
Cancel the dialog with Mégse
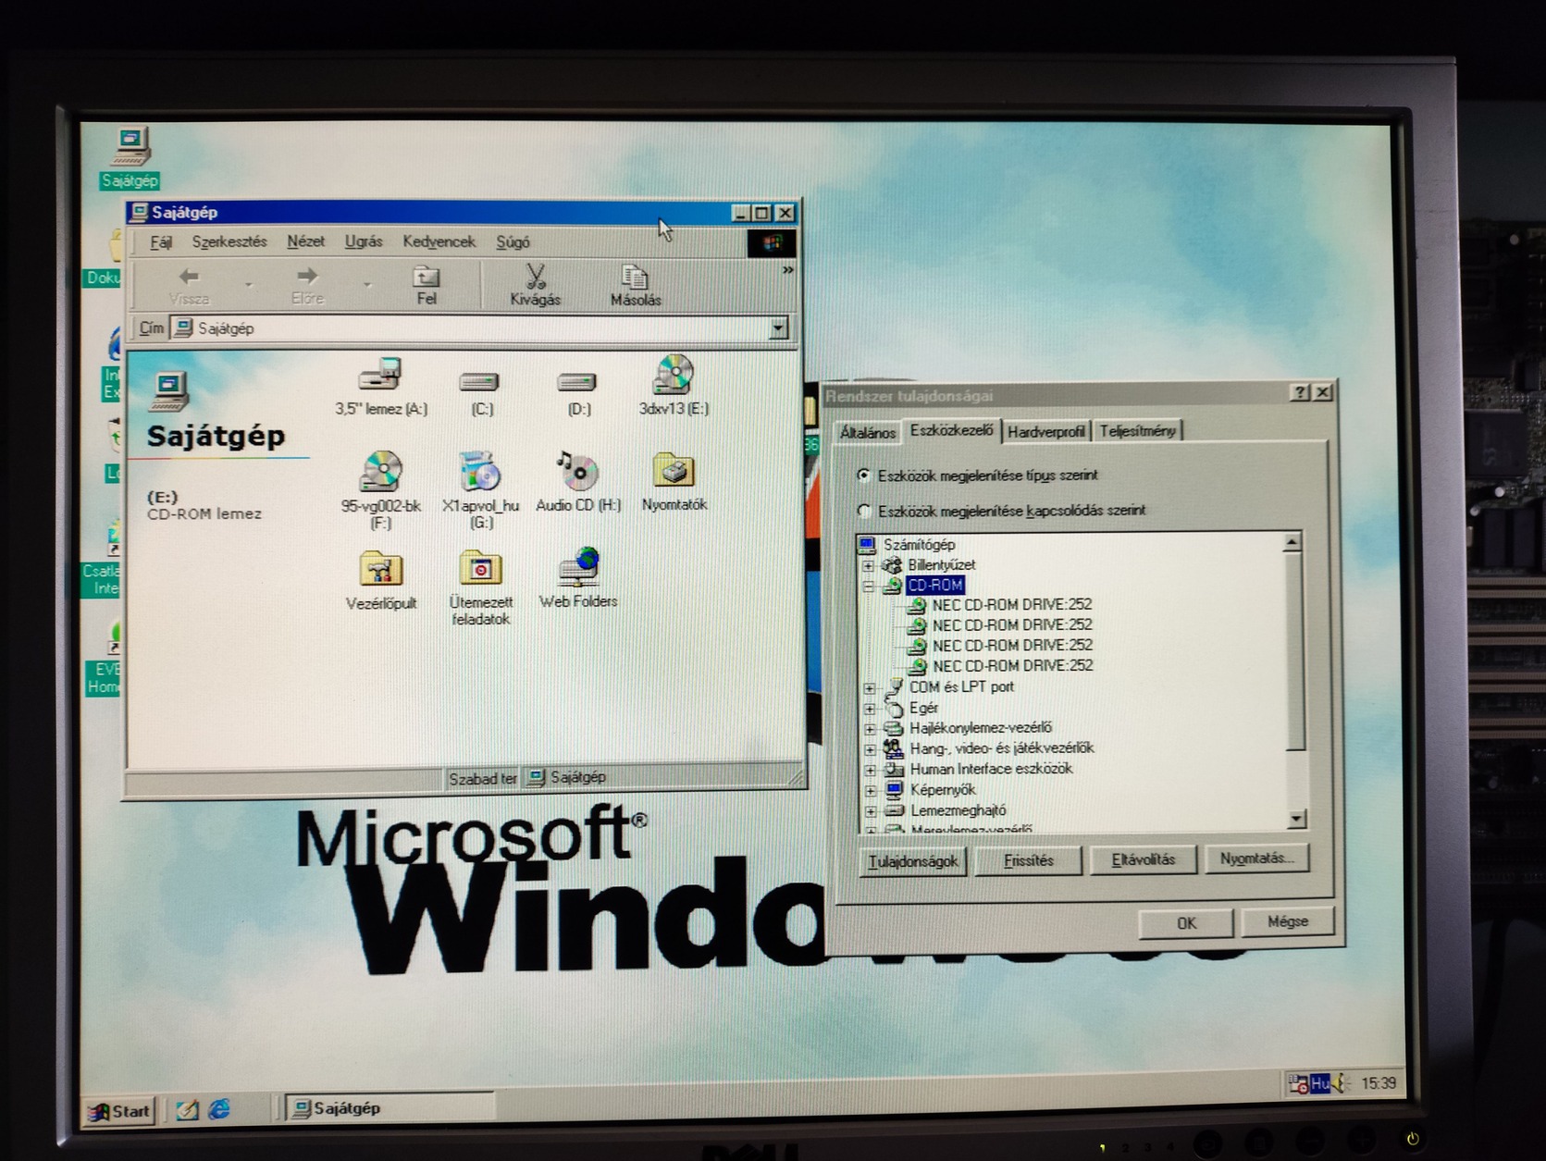[x=1287, y=921]
